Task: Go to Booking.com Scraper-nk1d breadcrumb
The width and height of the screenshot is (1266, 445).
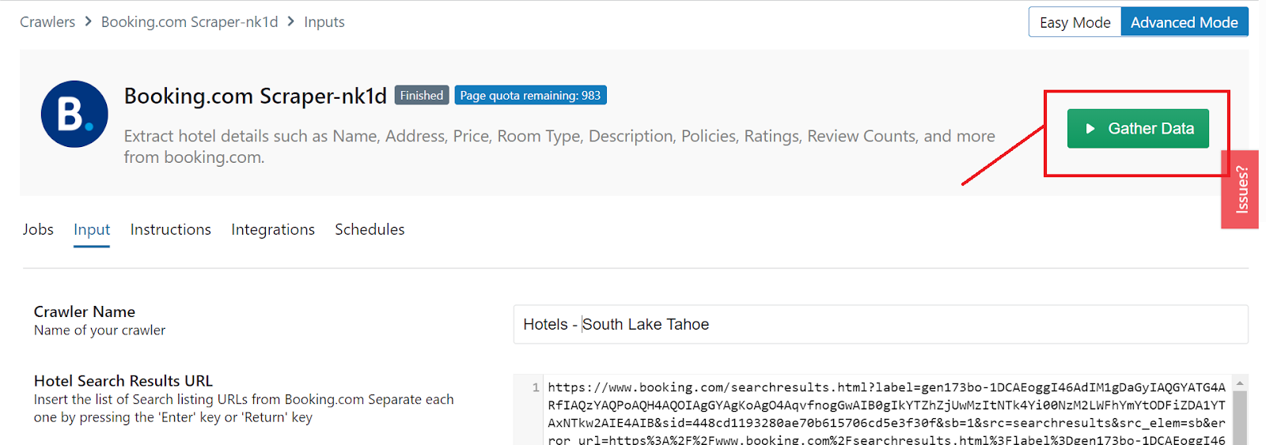Action: pos(190,22)
